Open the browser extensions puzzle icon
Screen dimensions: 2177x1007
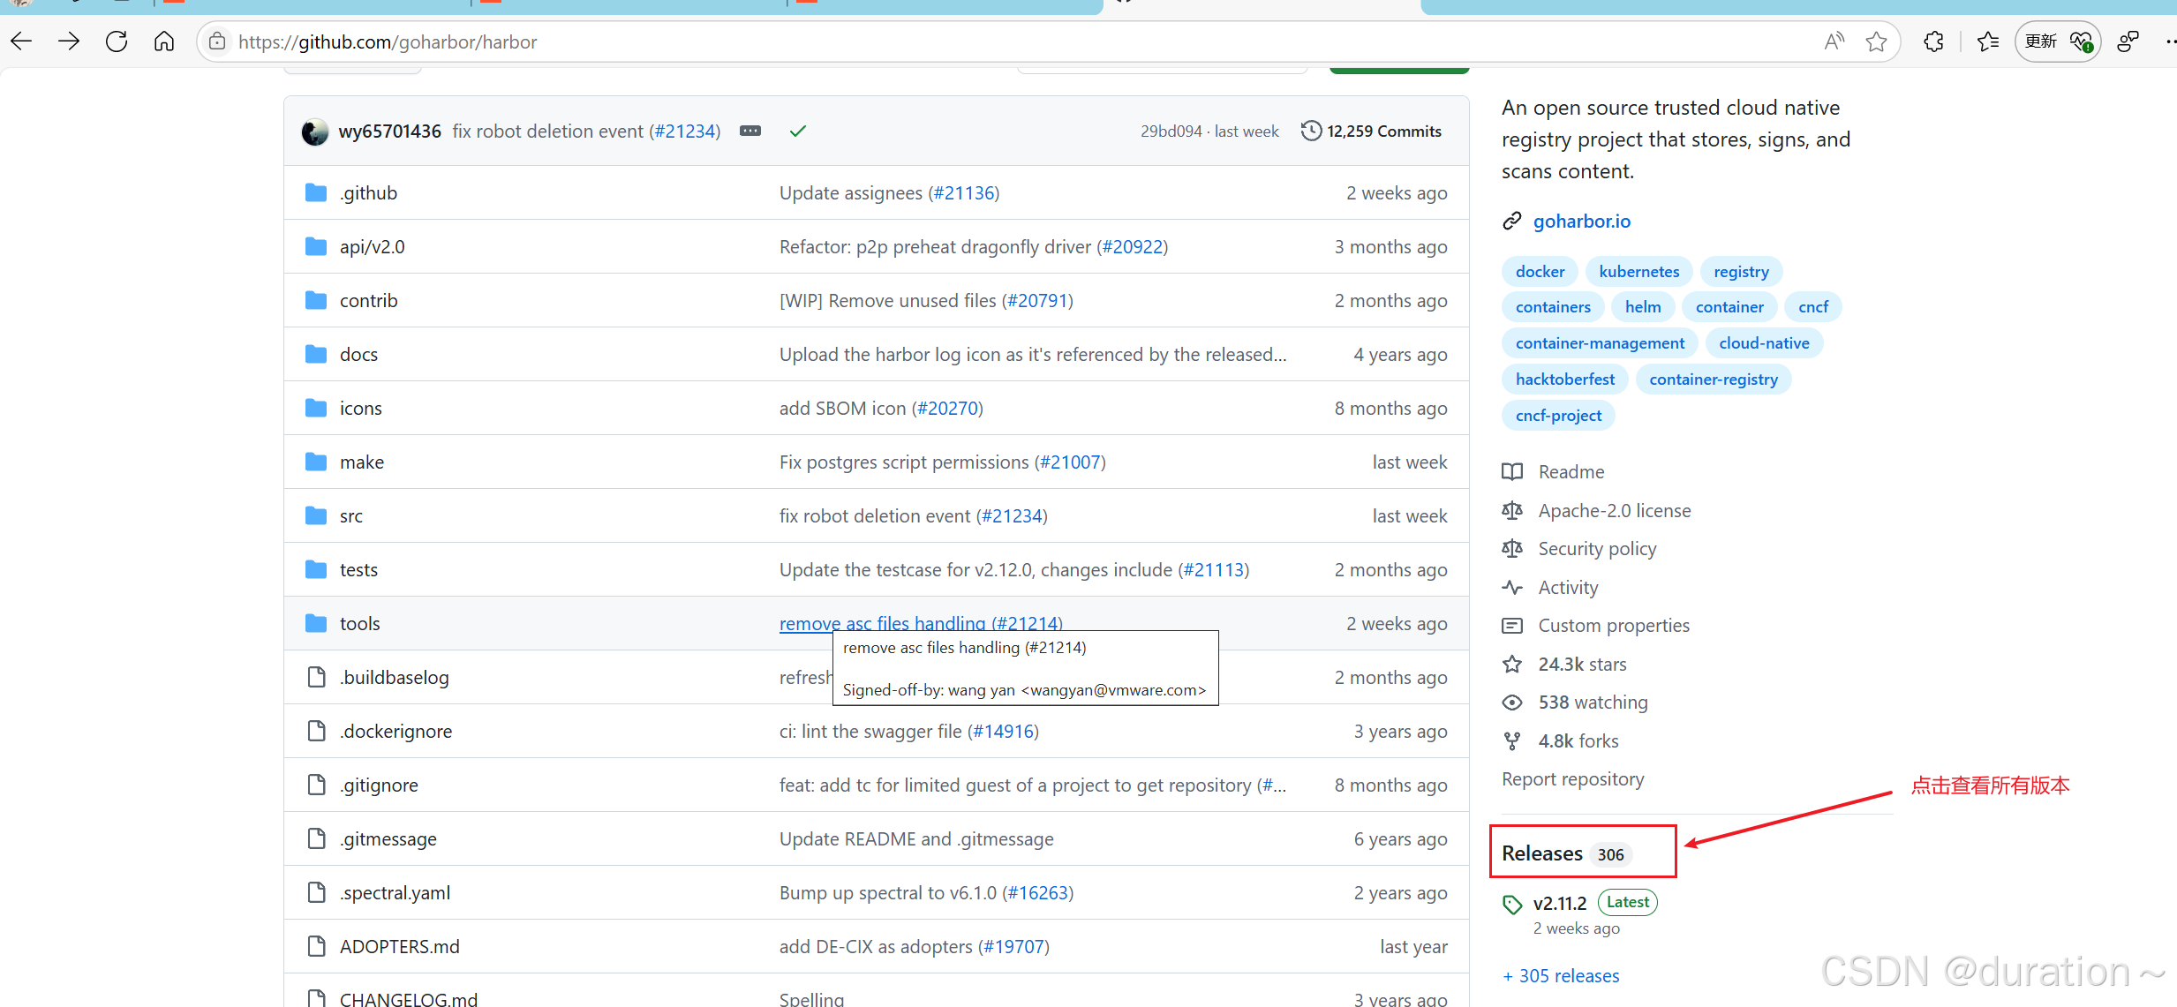(1933, 41)
